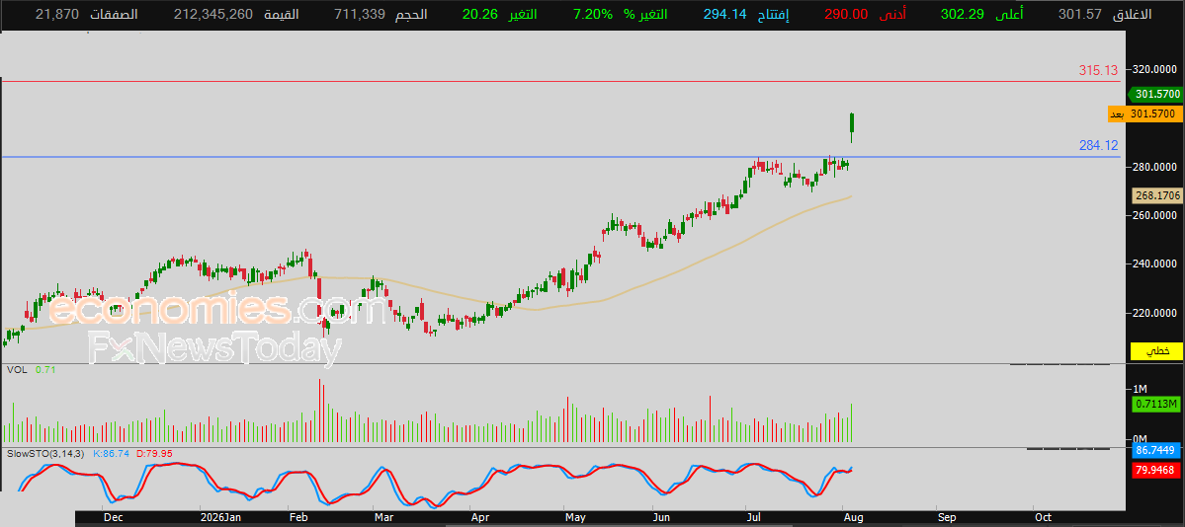1185x527 pixels.
Task: Select the red 79.9468 stochastic tag
Action: [1156, 471]
